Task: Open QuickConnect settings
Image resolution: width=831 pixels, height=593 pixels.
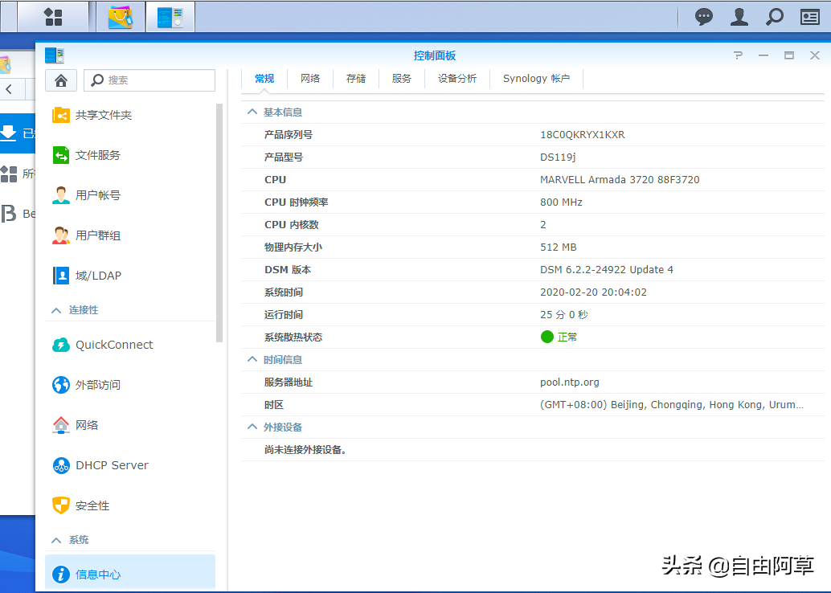Action: point(102,345)
